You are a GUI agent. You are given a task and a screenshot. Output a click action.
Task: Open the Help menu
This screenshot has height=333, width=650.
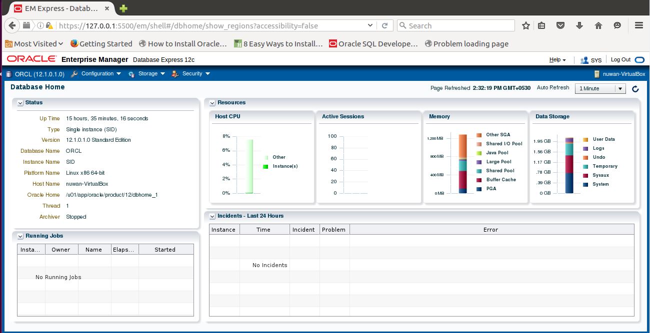pyautogui.click(x=557, y=59)
